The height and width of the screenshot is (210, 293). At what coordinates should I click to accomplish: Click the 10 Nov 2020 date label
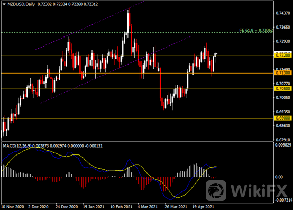pyautogui.click(x=12, y=207)
